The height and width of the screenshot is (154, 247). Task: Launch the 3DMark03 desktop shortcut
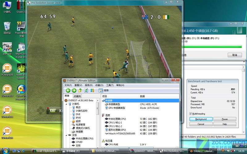[7, 91]
